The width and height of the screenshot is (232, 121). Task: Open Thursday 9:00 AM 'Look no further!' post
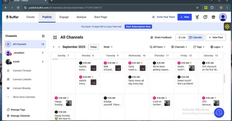pos(162,101)
